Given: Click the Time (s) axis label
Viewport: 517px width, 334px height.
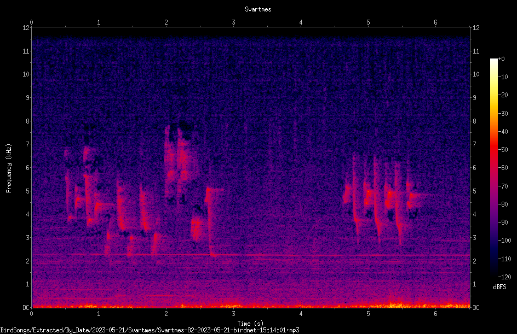Looking at the screenshot, I should (x=250, y=324).
